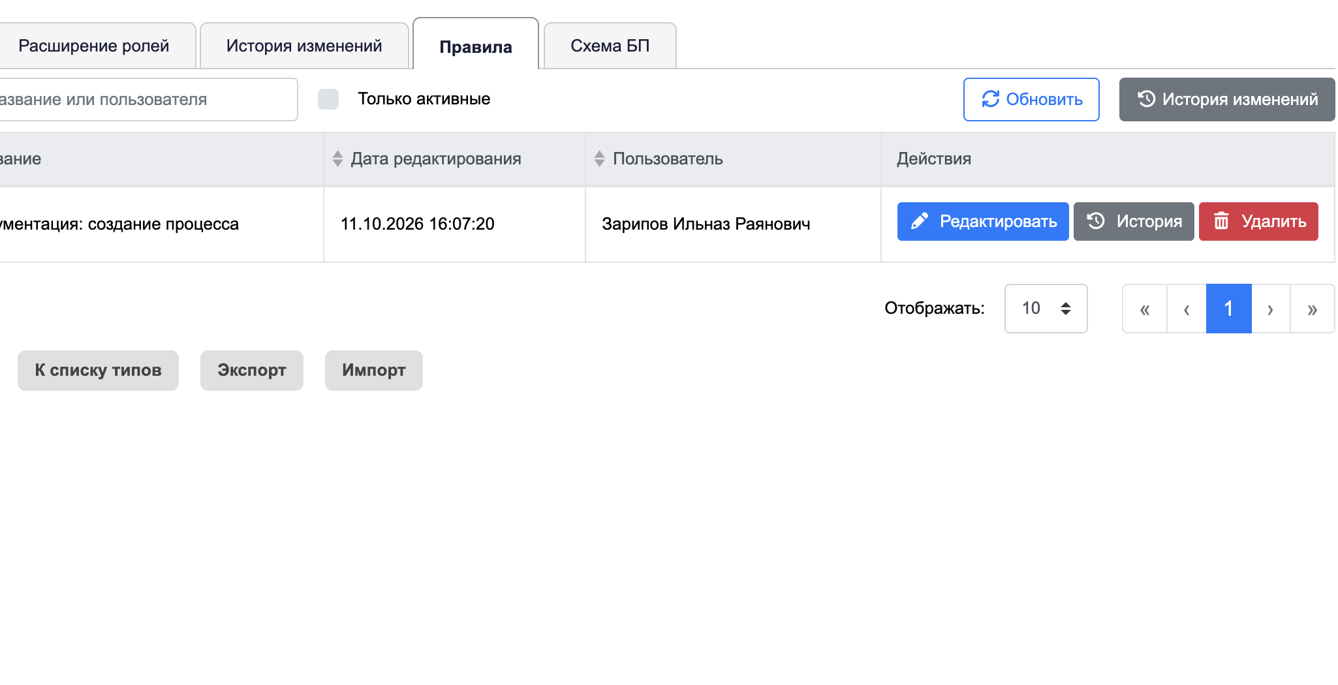Go to previous page with ‹ button
This screenshot has height=685, width=1338.
[x=1187, y=309]
